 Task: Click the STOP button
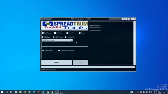pos(81,62)
